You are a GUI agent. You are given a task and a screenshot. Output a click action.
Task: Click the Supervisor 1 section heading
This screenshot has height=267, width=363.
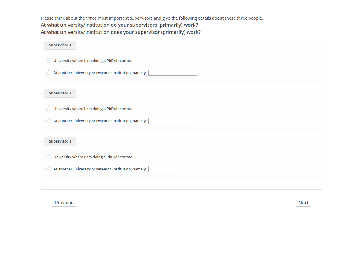pos(60,45)
